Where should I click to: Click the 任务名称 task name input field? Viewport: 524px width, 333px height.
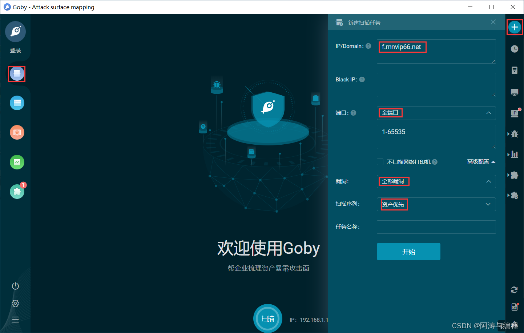[436, 227]
